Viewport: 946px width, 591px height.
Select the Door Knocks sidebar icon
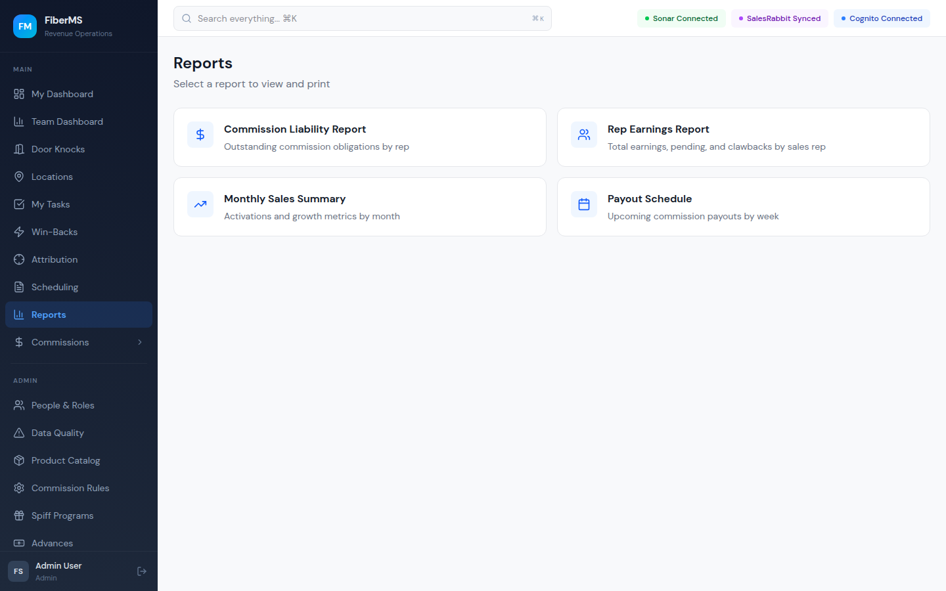coord(20,149)
